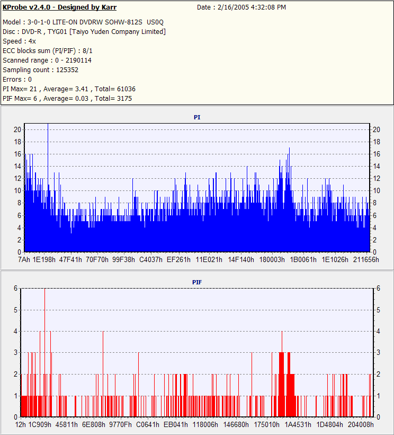
Task: Click the PI Max= 21 statistics line
Action: coord(69,89)
